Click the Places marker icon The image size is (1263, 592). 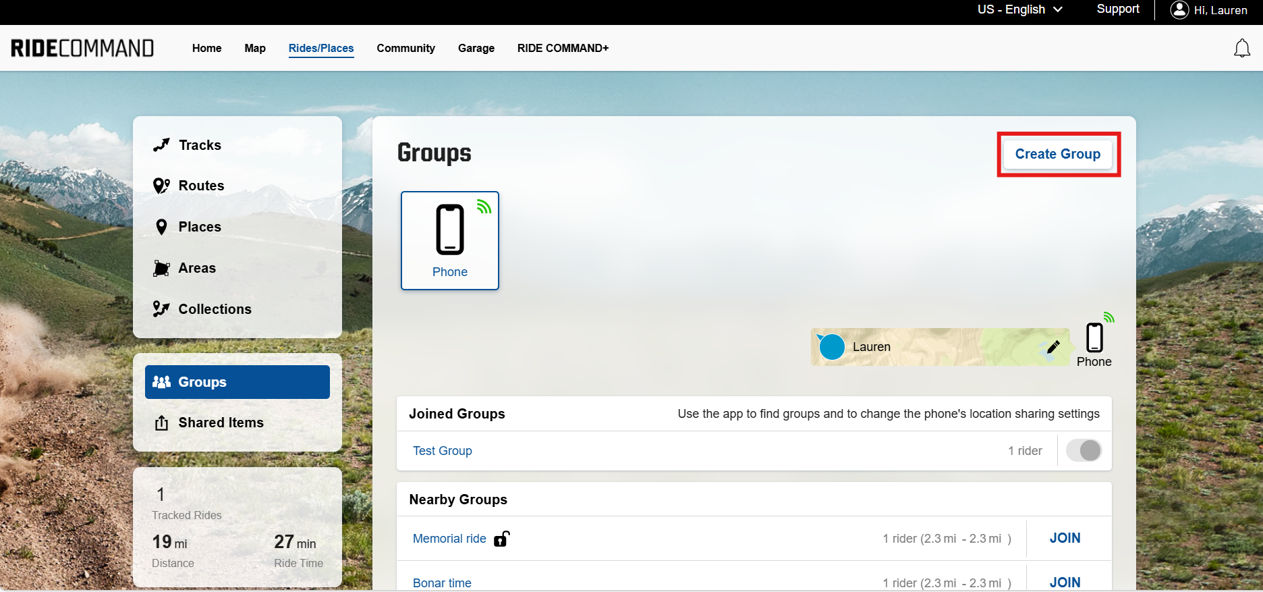coord(161,227)
